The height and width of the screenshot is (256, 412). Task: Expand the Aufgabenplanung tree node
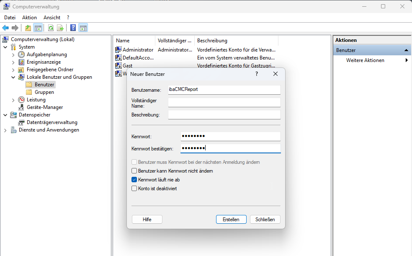point(13,54)
